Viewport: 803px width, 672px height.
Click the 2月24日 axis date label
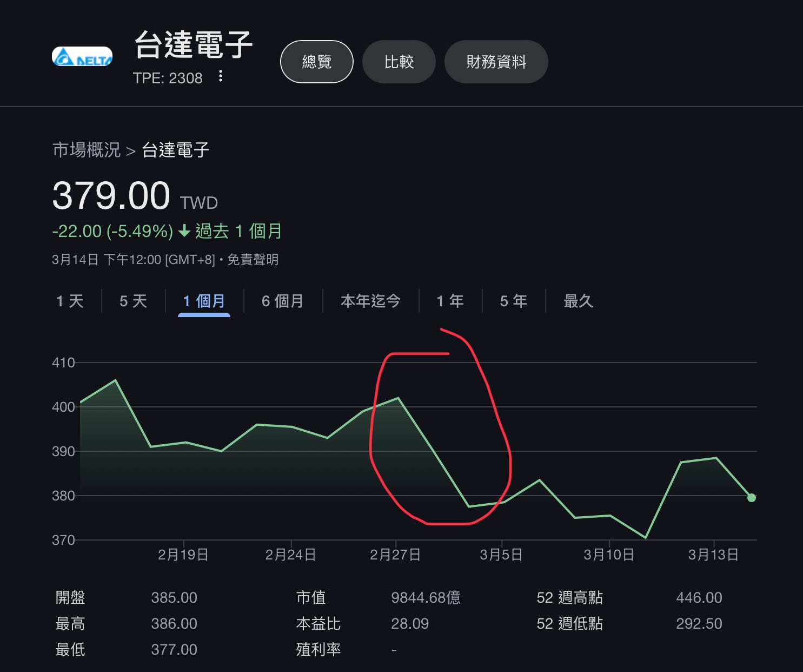[290, 555]
